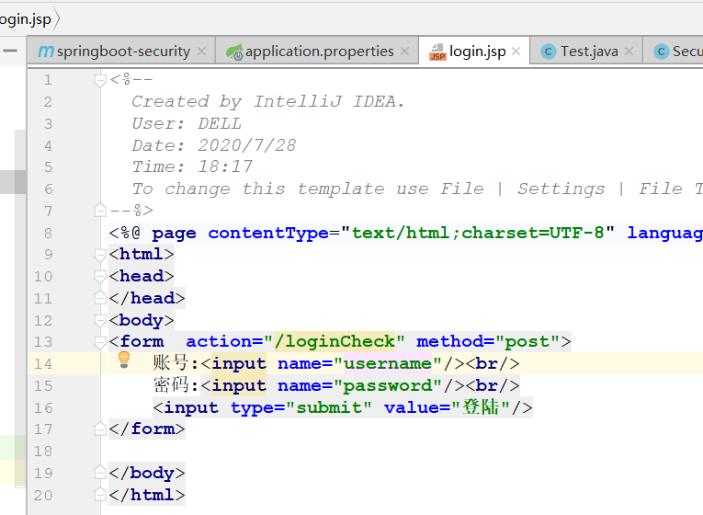Click the yellow intention lightbulb icon
The width and height of the screenshot is (703, 515).
(x=125, y=362)
